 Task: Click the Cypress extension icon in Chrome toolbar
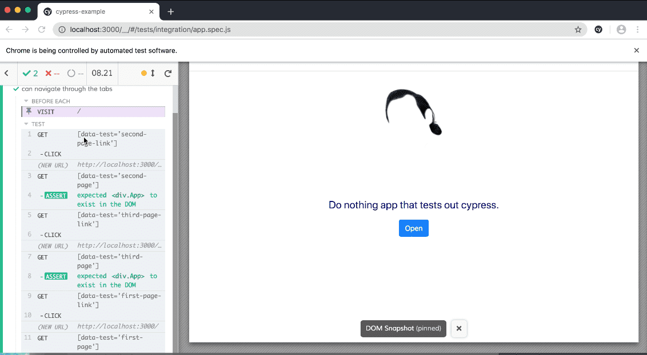[x=598, y=29]
